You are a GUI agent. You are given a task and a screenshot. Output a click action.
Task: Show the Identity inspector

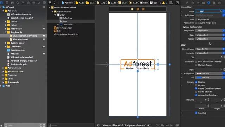click(x=203, y=3)
